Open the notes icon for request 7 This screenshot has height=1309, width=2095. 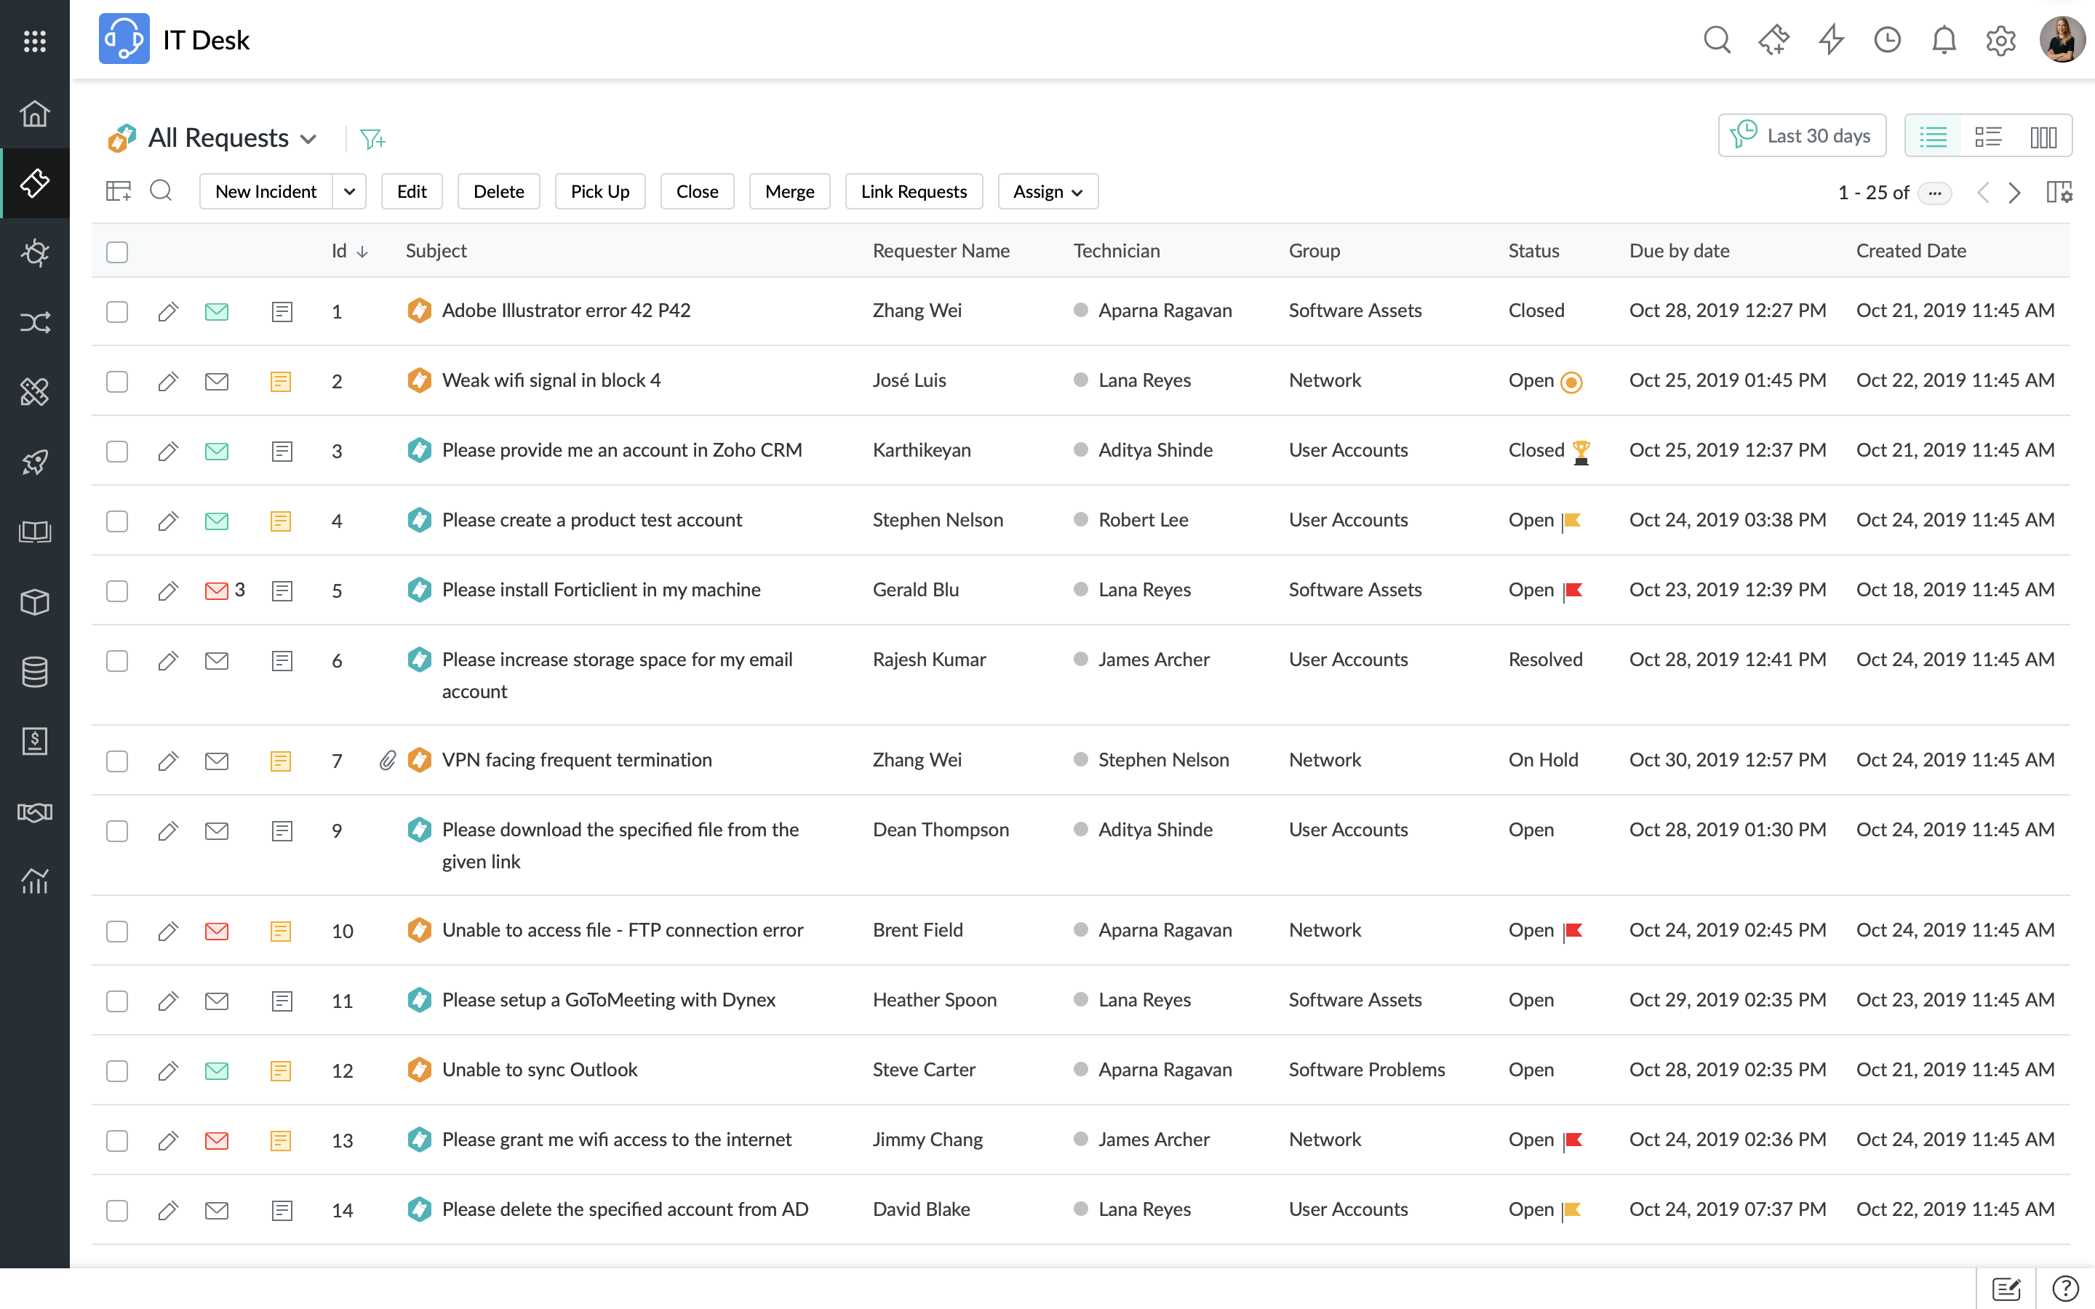pos(281,761)
